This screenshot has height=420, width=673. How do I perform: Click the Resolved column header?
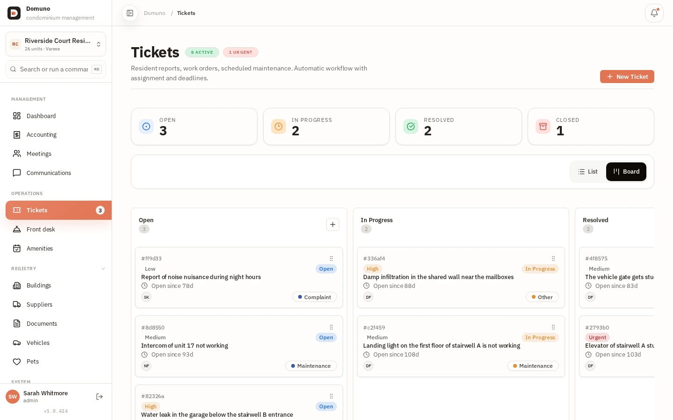click(595, 220)
